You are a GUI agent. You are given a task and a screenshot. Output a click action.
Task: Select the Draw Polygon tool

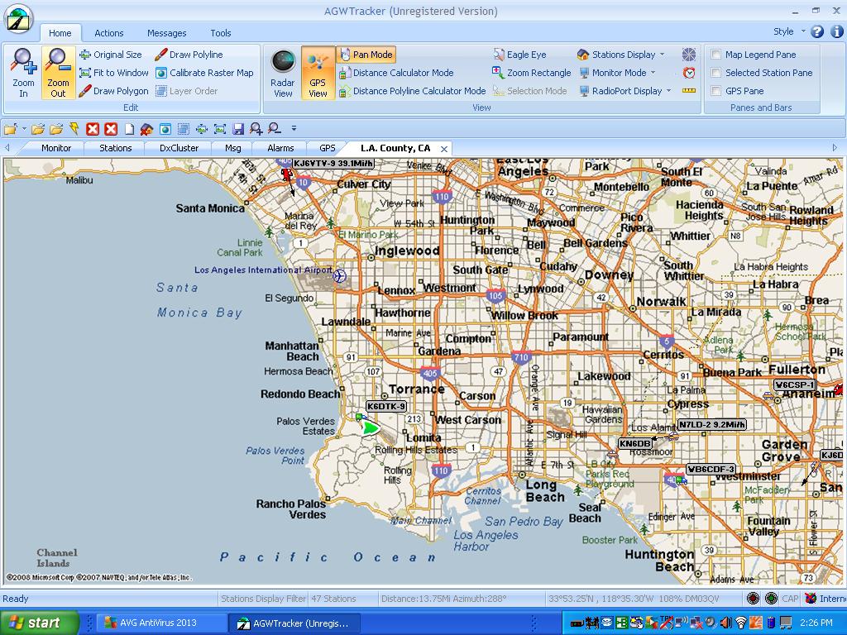click(x=114, y=91)
